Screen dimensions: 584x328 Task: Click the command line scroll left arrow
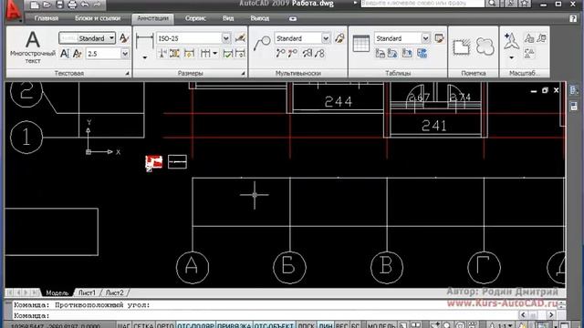pyautogui.click(x=523, y=315)
